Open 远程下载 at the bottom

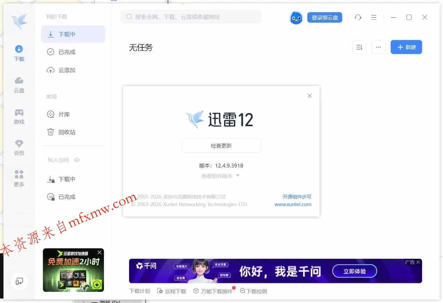point(172,291)
